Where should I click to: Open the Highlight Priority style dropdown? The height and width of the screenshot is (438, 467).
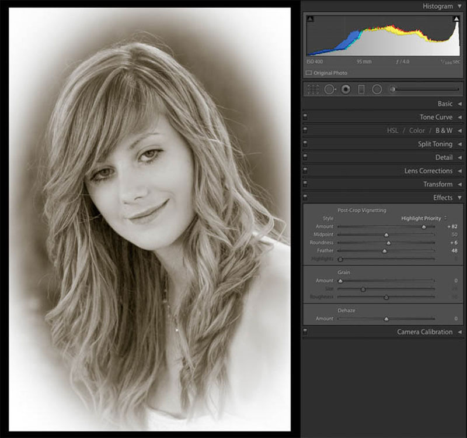(424, 218)
